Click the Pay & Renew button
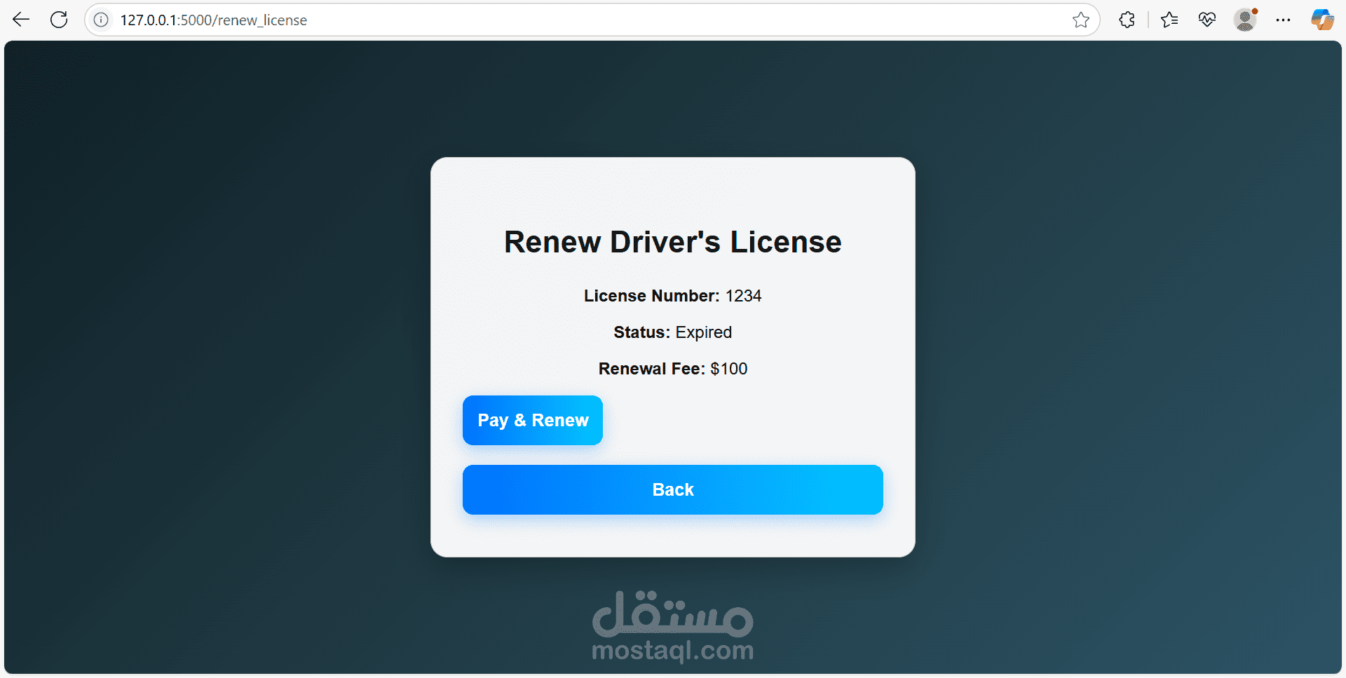Screen dimensions: 1346x678 click(x=533, y=420)
